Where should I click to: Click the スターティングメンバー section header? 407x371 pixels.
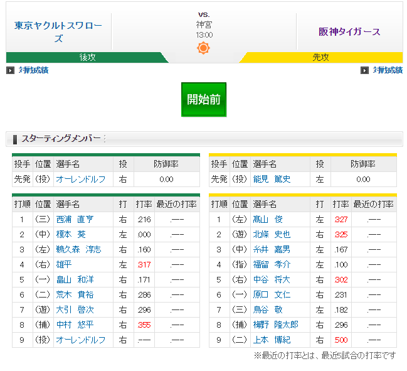(x=204, y=139)
